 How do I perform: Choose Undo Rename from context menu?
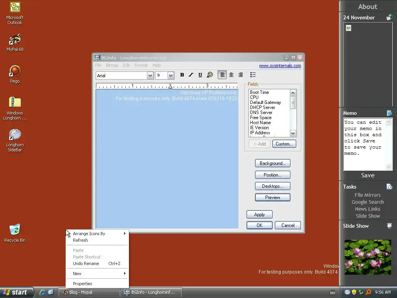(x=97, y=263)
